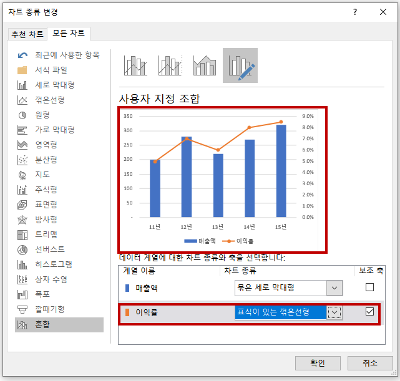Open the 서식 파일 templates category
Screen dimensions: 400x381
click(x=59, y=70)
